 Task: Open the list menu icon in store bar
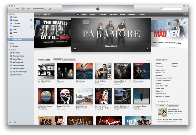click(186, 14)
